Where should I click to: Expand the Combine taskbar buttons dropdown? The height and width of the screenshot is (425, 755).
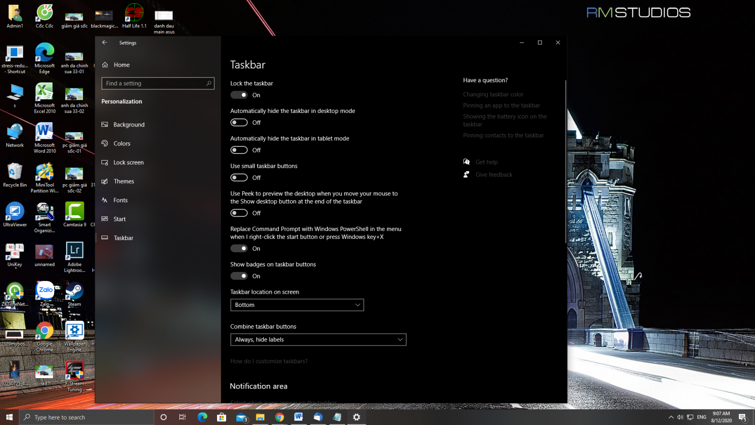318,340
